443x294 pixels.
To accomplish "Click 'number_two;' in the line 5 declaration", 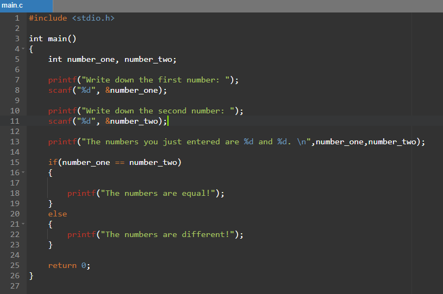I will tap(151, 60).
